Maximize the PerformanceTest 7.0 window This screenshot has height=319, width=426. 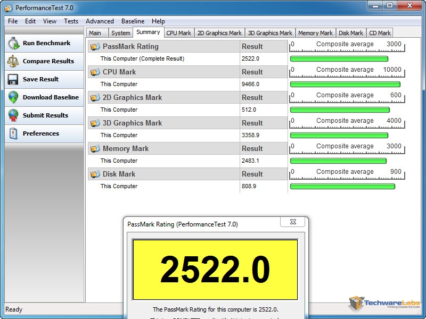(x=390, y=5)
